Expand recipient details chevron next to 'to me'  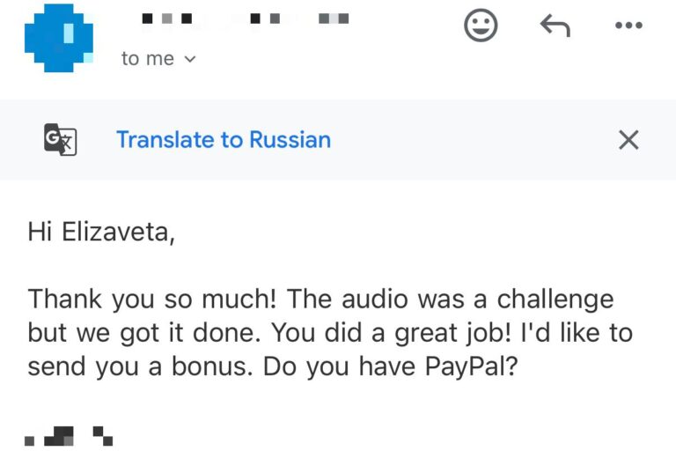point(190,59)
